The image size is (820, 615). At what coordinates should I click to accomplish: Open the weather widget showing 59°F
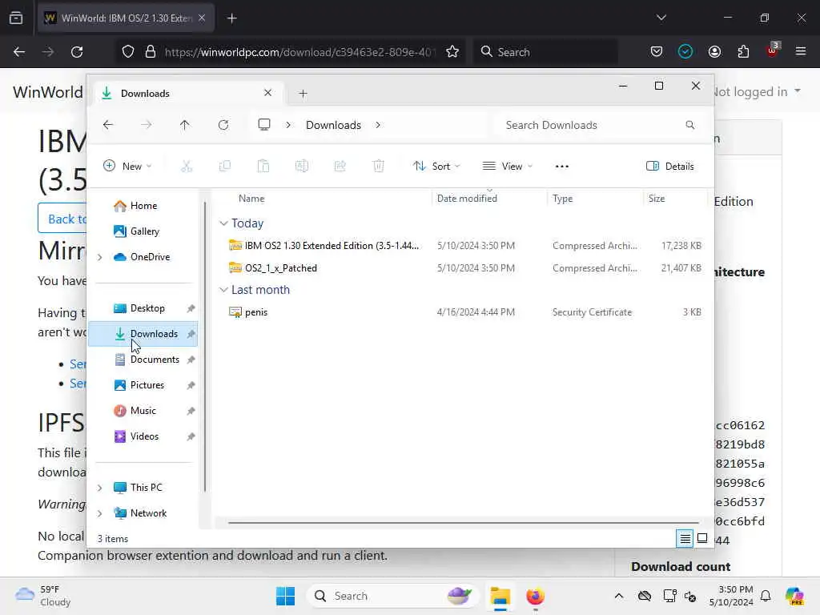coord(44,596)
